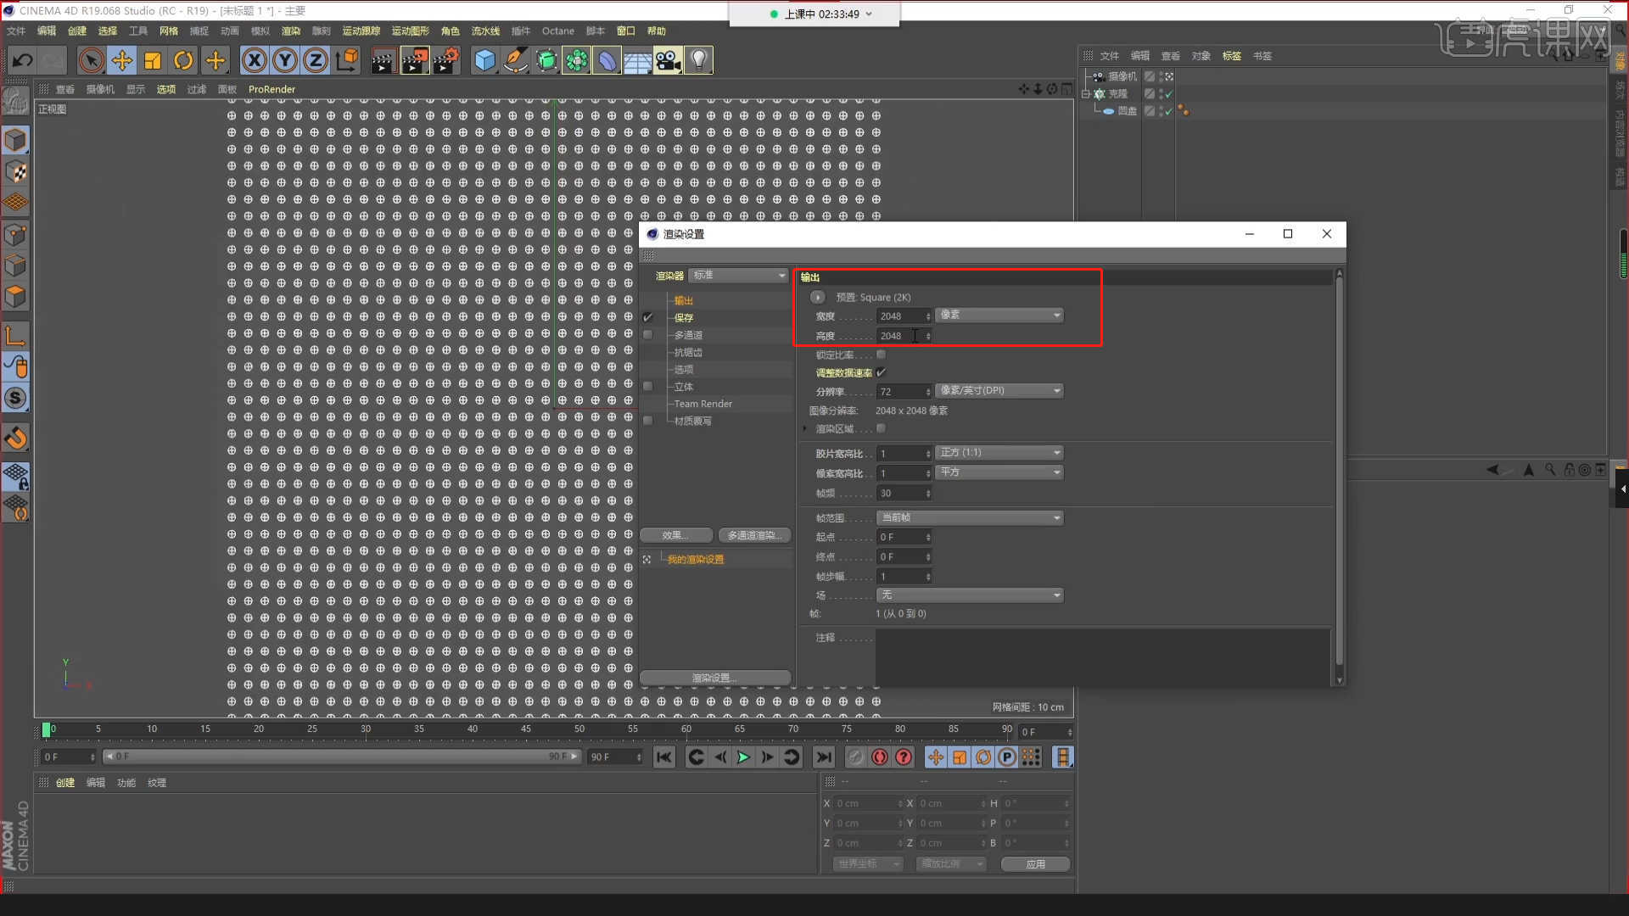Open the Render (渲染) main menu
The width and height of the screenshot is (1629, 916).
click(291, 31)
